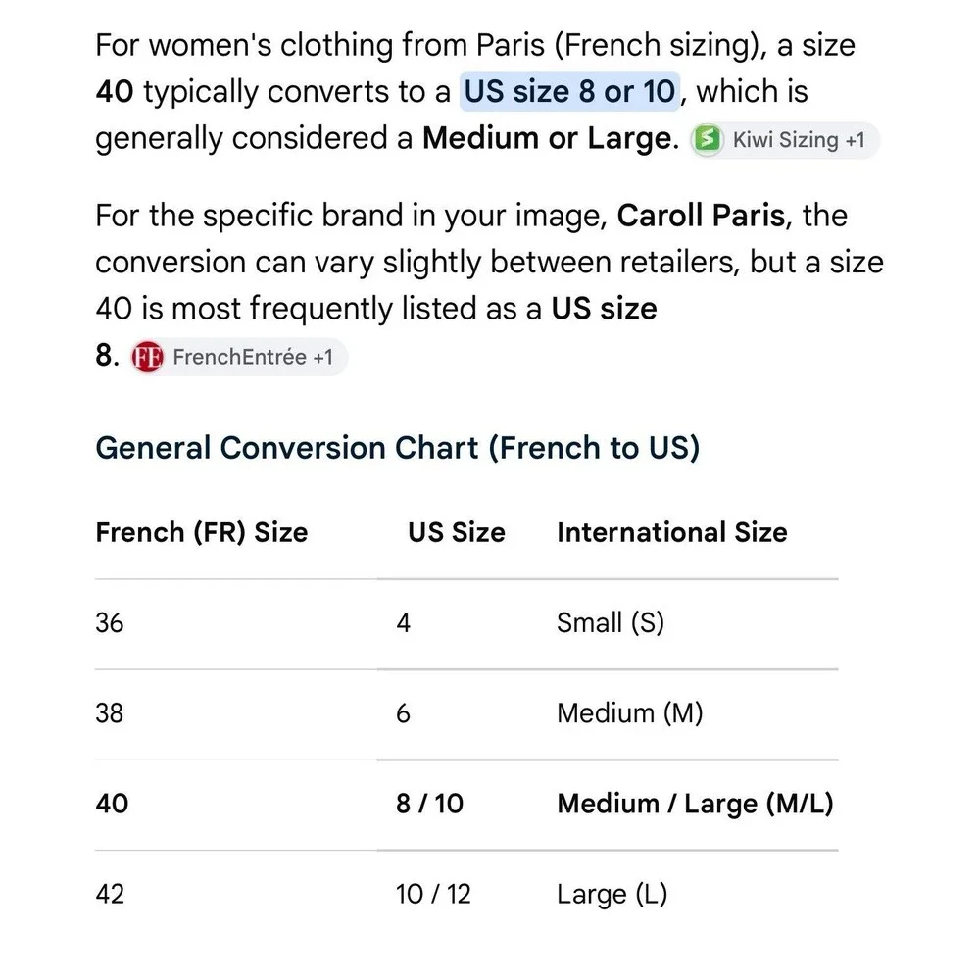The height and width of the screenshot is (980, 980).
Task: Select the French size 36 cell
Action: [x=110, y=622]
